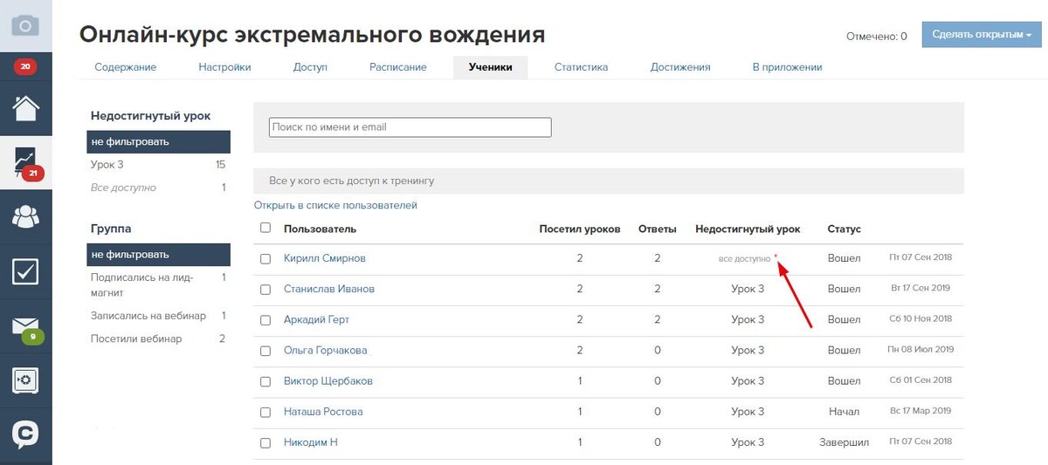Click the search by name and email field

[410, 127]
